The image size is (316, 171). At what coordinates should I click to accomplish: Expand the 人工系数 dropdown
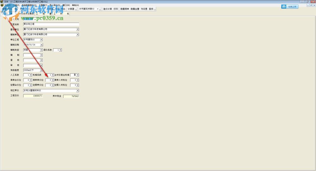pyautogui.click(x=31, y=75)
